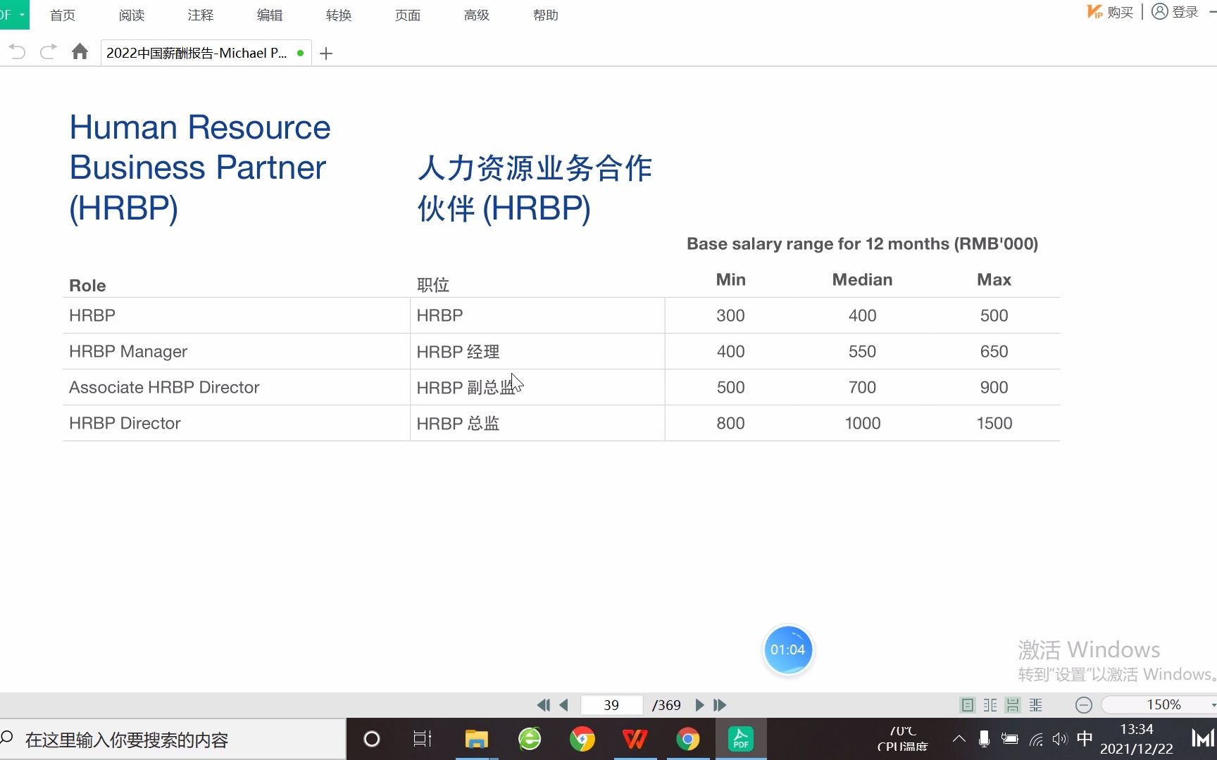The image size is (1217, 760).
Task: Click the page number input field
Action: pos(611,704)
